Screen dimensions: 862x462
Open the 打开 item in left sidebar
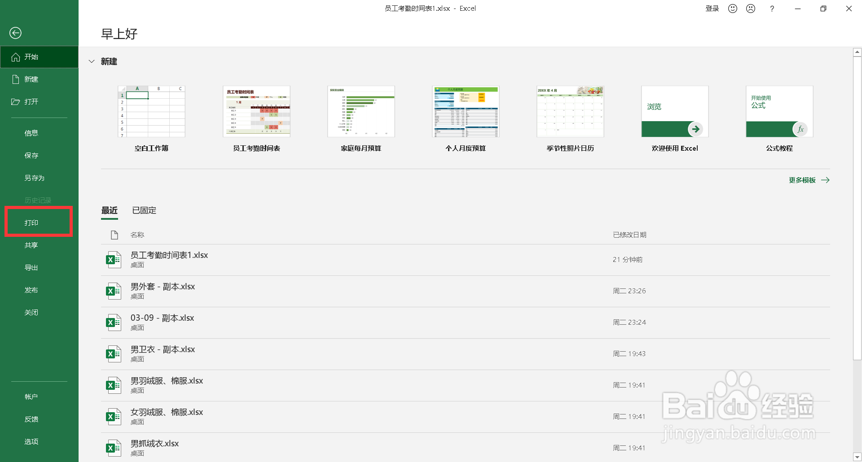[39, 102]
